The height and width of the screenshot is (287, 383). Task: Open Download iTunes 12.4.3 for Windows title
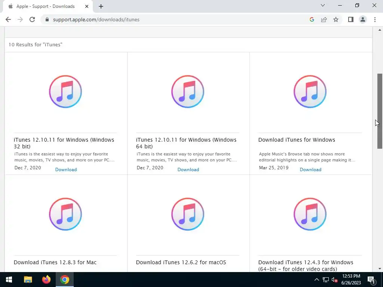(306, 266)
